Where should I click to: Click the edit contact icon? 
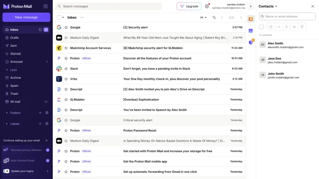[271, 27]
